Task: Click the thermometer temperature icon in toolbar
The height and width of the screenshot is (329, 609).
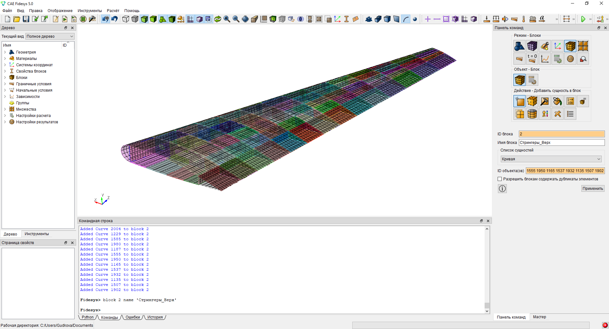Action: tap(524, 19)
